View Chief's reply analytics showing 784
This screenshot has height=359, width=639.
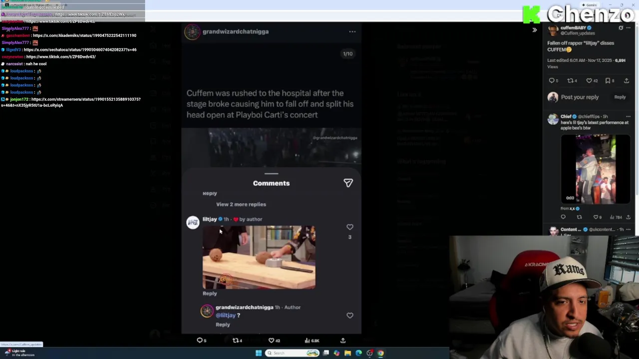(616, 217)
